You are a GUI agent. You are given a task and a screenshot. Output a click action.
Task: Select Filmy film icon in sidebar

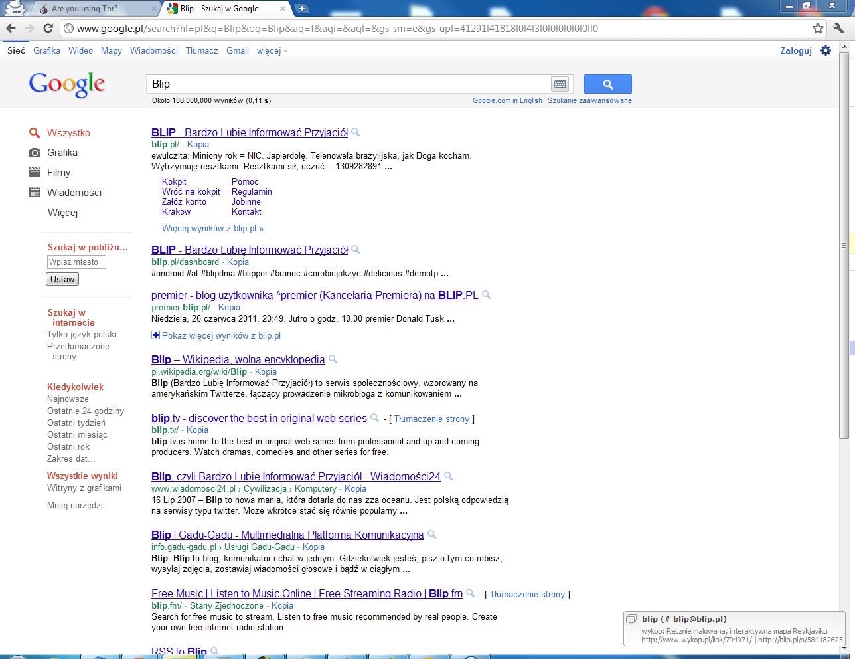pyautogui.click(x=35, y=173)
